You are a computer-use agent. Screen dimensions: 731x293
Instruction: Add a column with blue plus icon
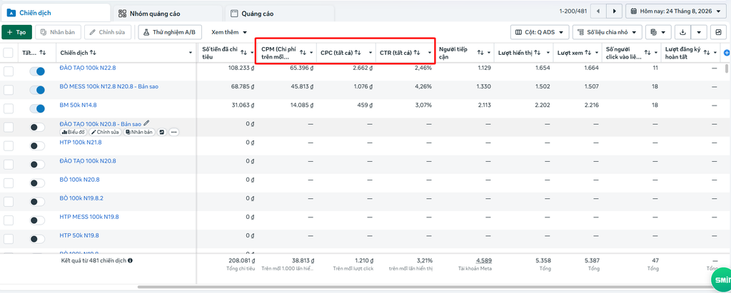726,53
